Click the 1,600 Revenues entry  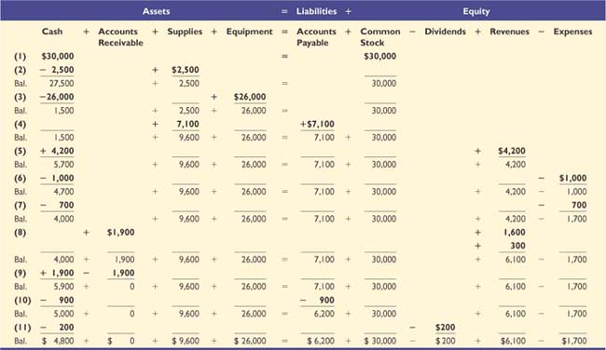(x=515, y=233)
